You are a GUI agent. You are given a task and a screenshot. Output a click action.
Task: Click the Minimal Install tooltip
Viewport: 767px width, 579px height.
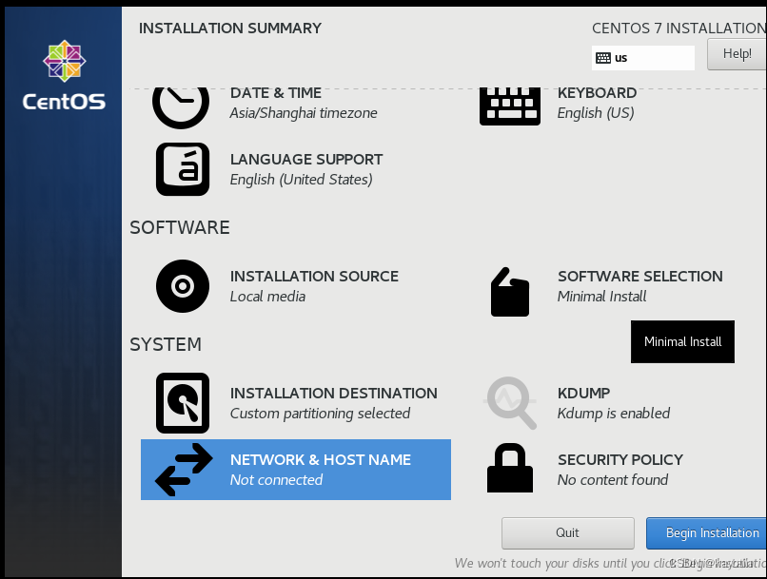point(682,341)
